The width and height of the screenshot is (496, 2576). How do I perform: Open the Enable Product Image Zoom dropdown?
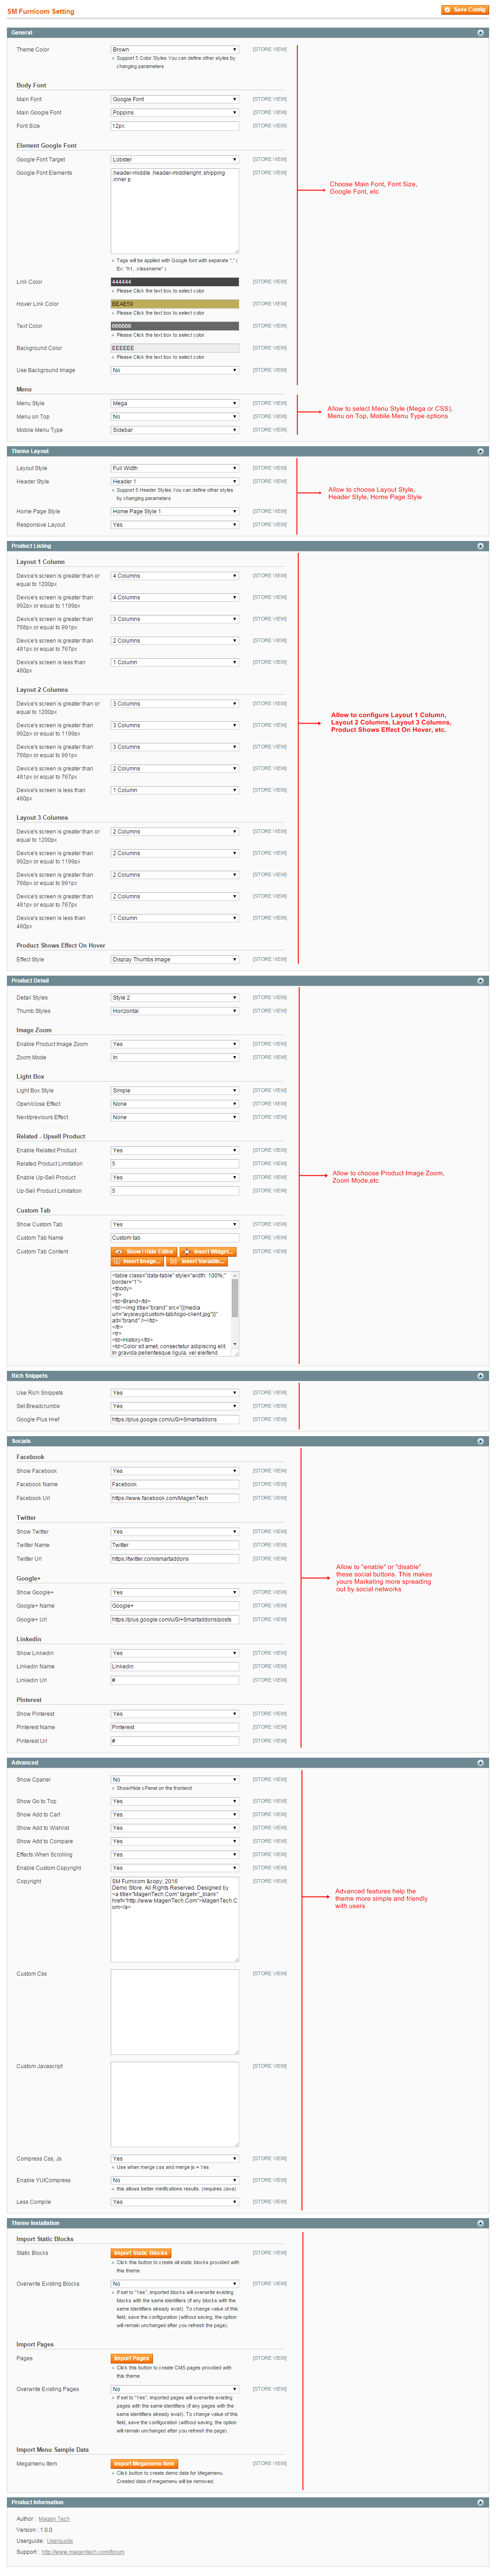coord(175,1044)
